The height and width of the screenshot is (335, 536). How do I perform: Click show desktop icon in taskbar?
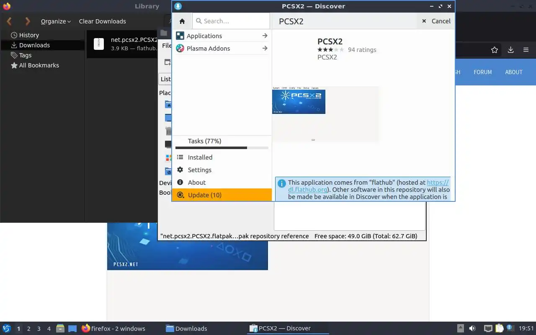pyautogui.click(x=72, y=328)
